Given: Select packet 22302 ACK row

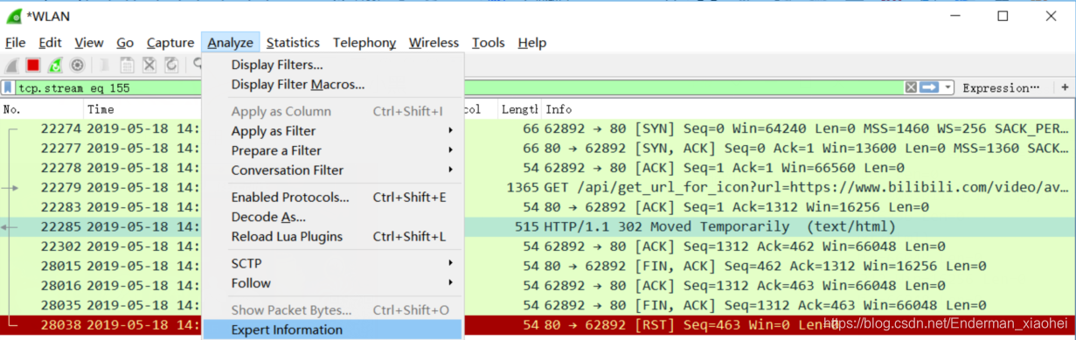Looking at the screenshot, I should (x=538, y=246).
